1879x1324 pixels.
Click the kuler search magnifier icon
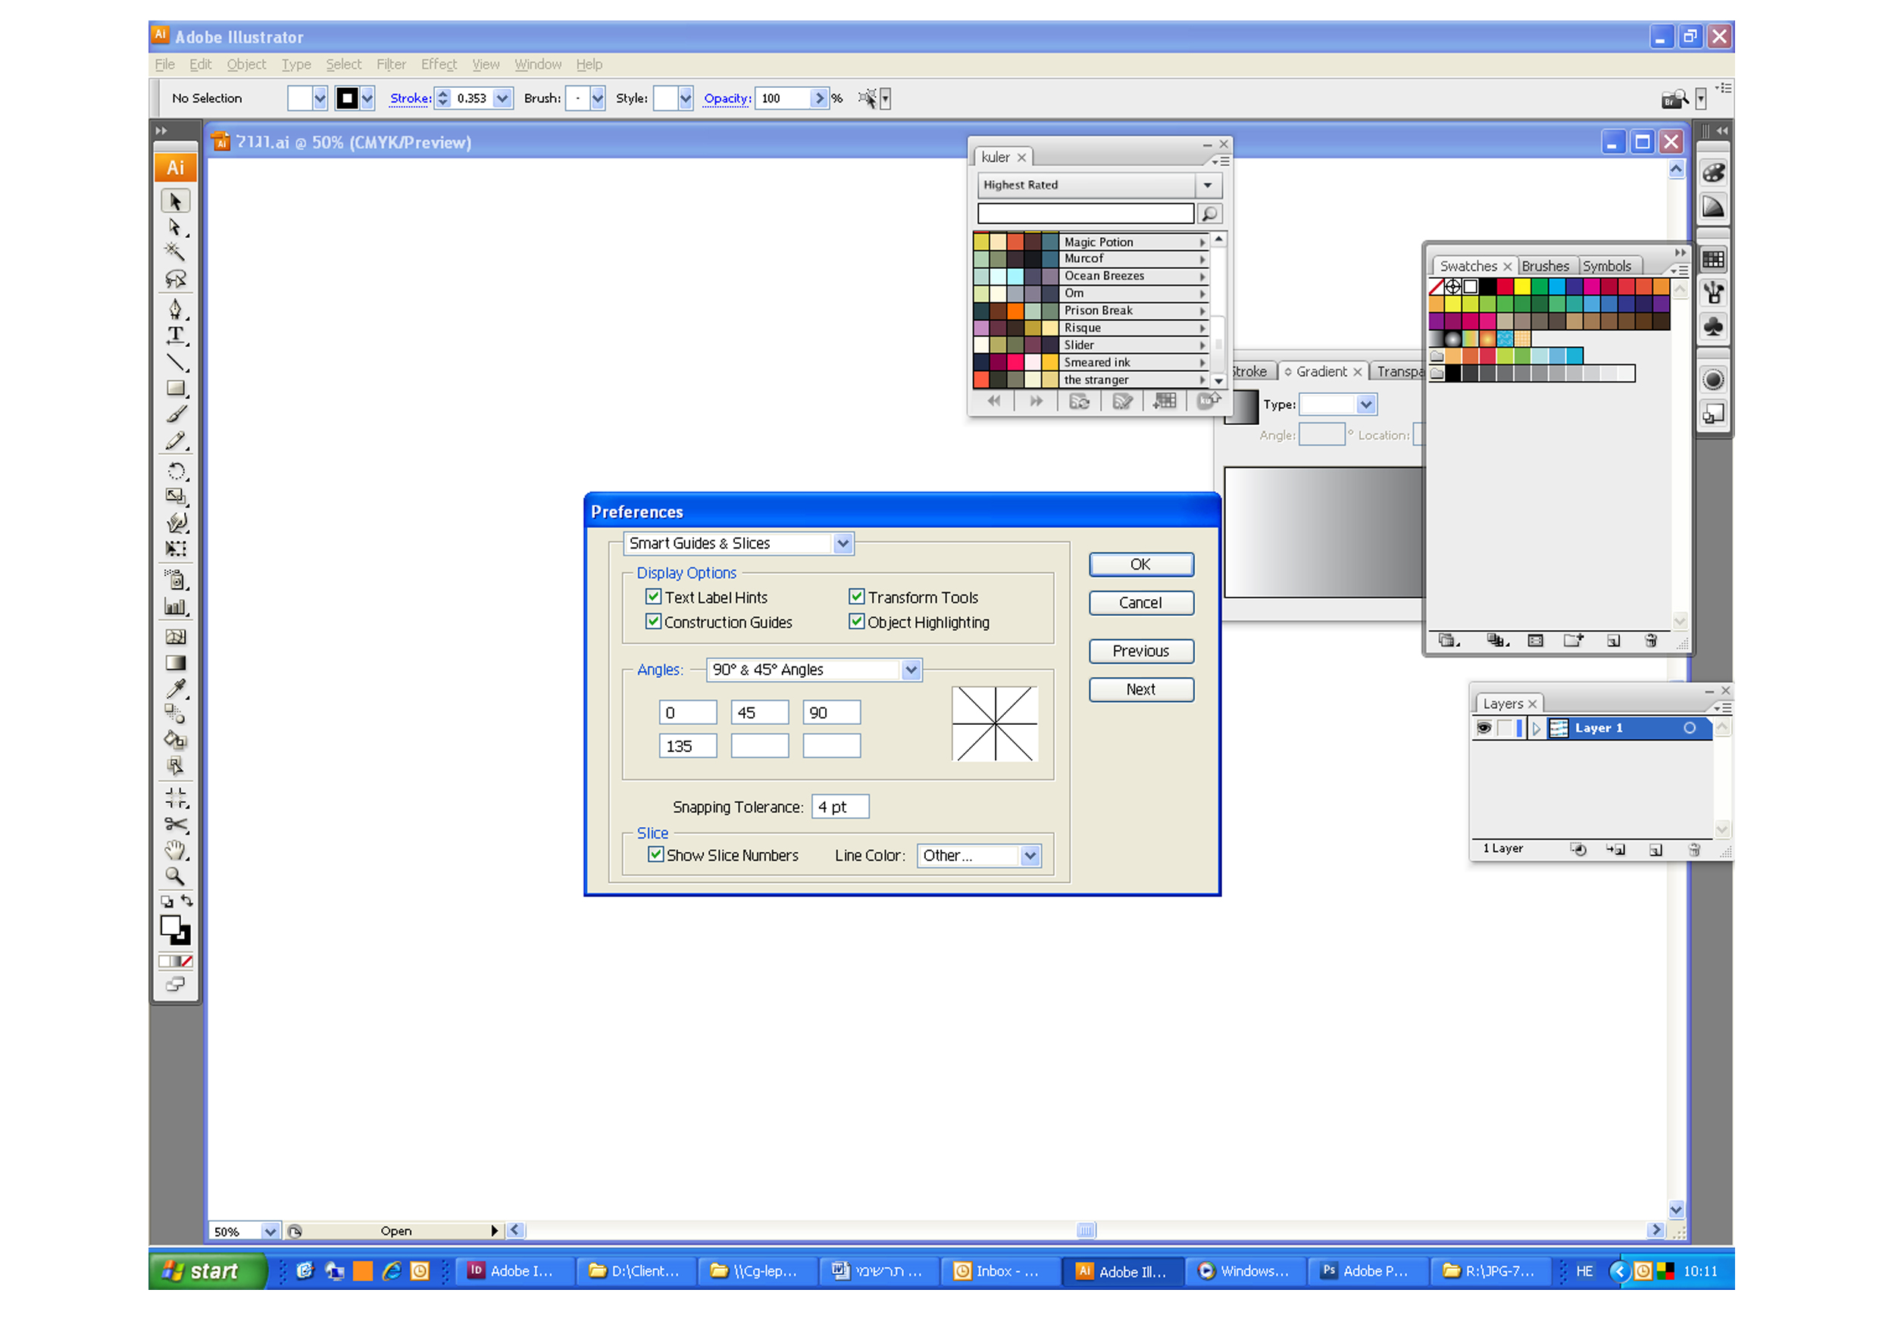pyautogui.click(x=1208, y=214)
